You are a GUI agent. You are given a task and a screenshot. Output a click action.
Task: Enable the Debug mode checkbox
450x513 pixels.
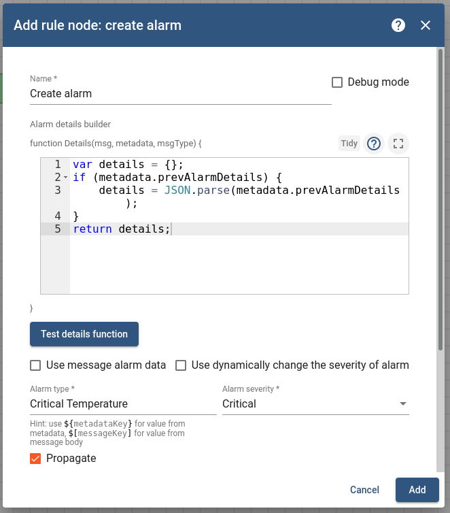[x=337, y=82]
